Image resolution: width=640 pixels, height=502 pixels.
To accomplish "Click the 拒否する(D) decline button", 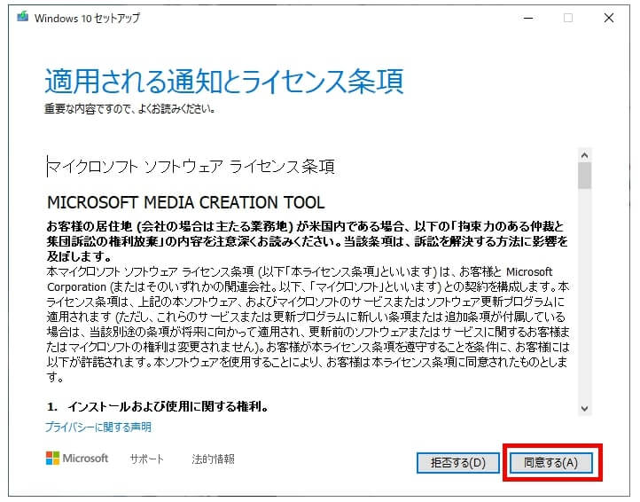I will click(x=458, y=463).
